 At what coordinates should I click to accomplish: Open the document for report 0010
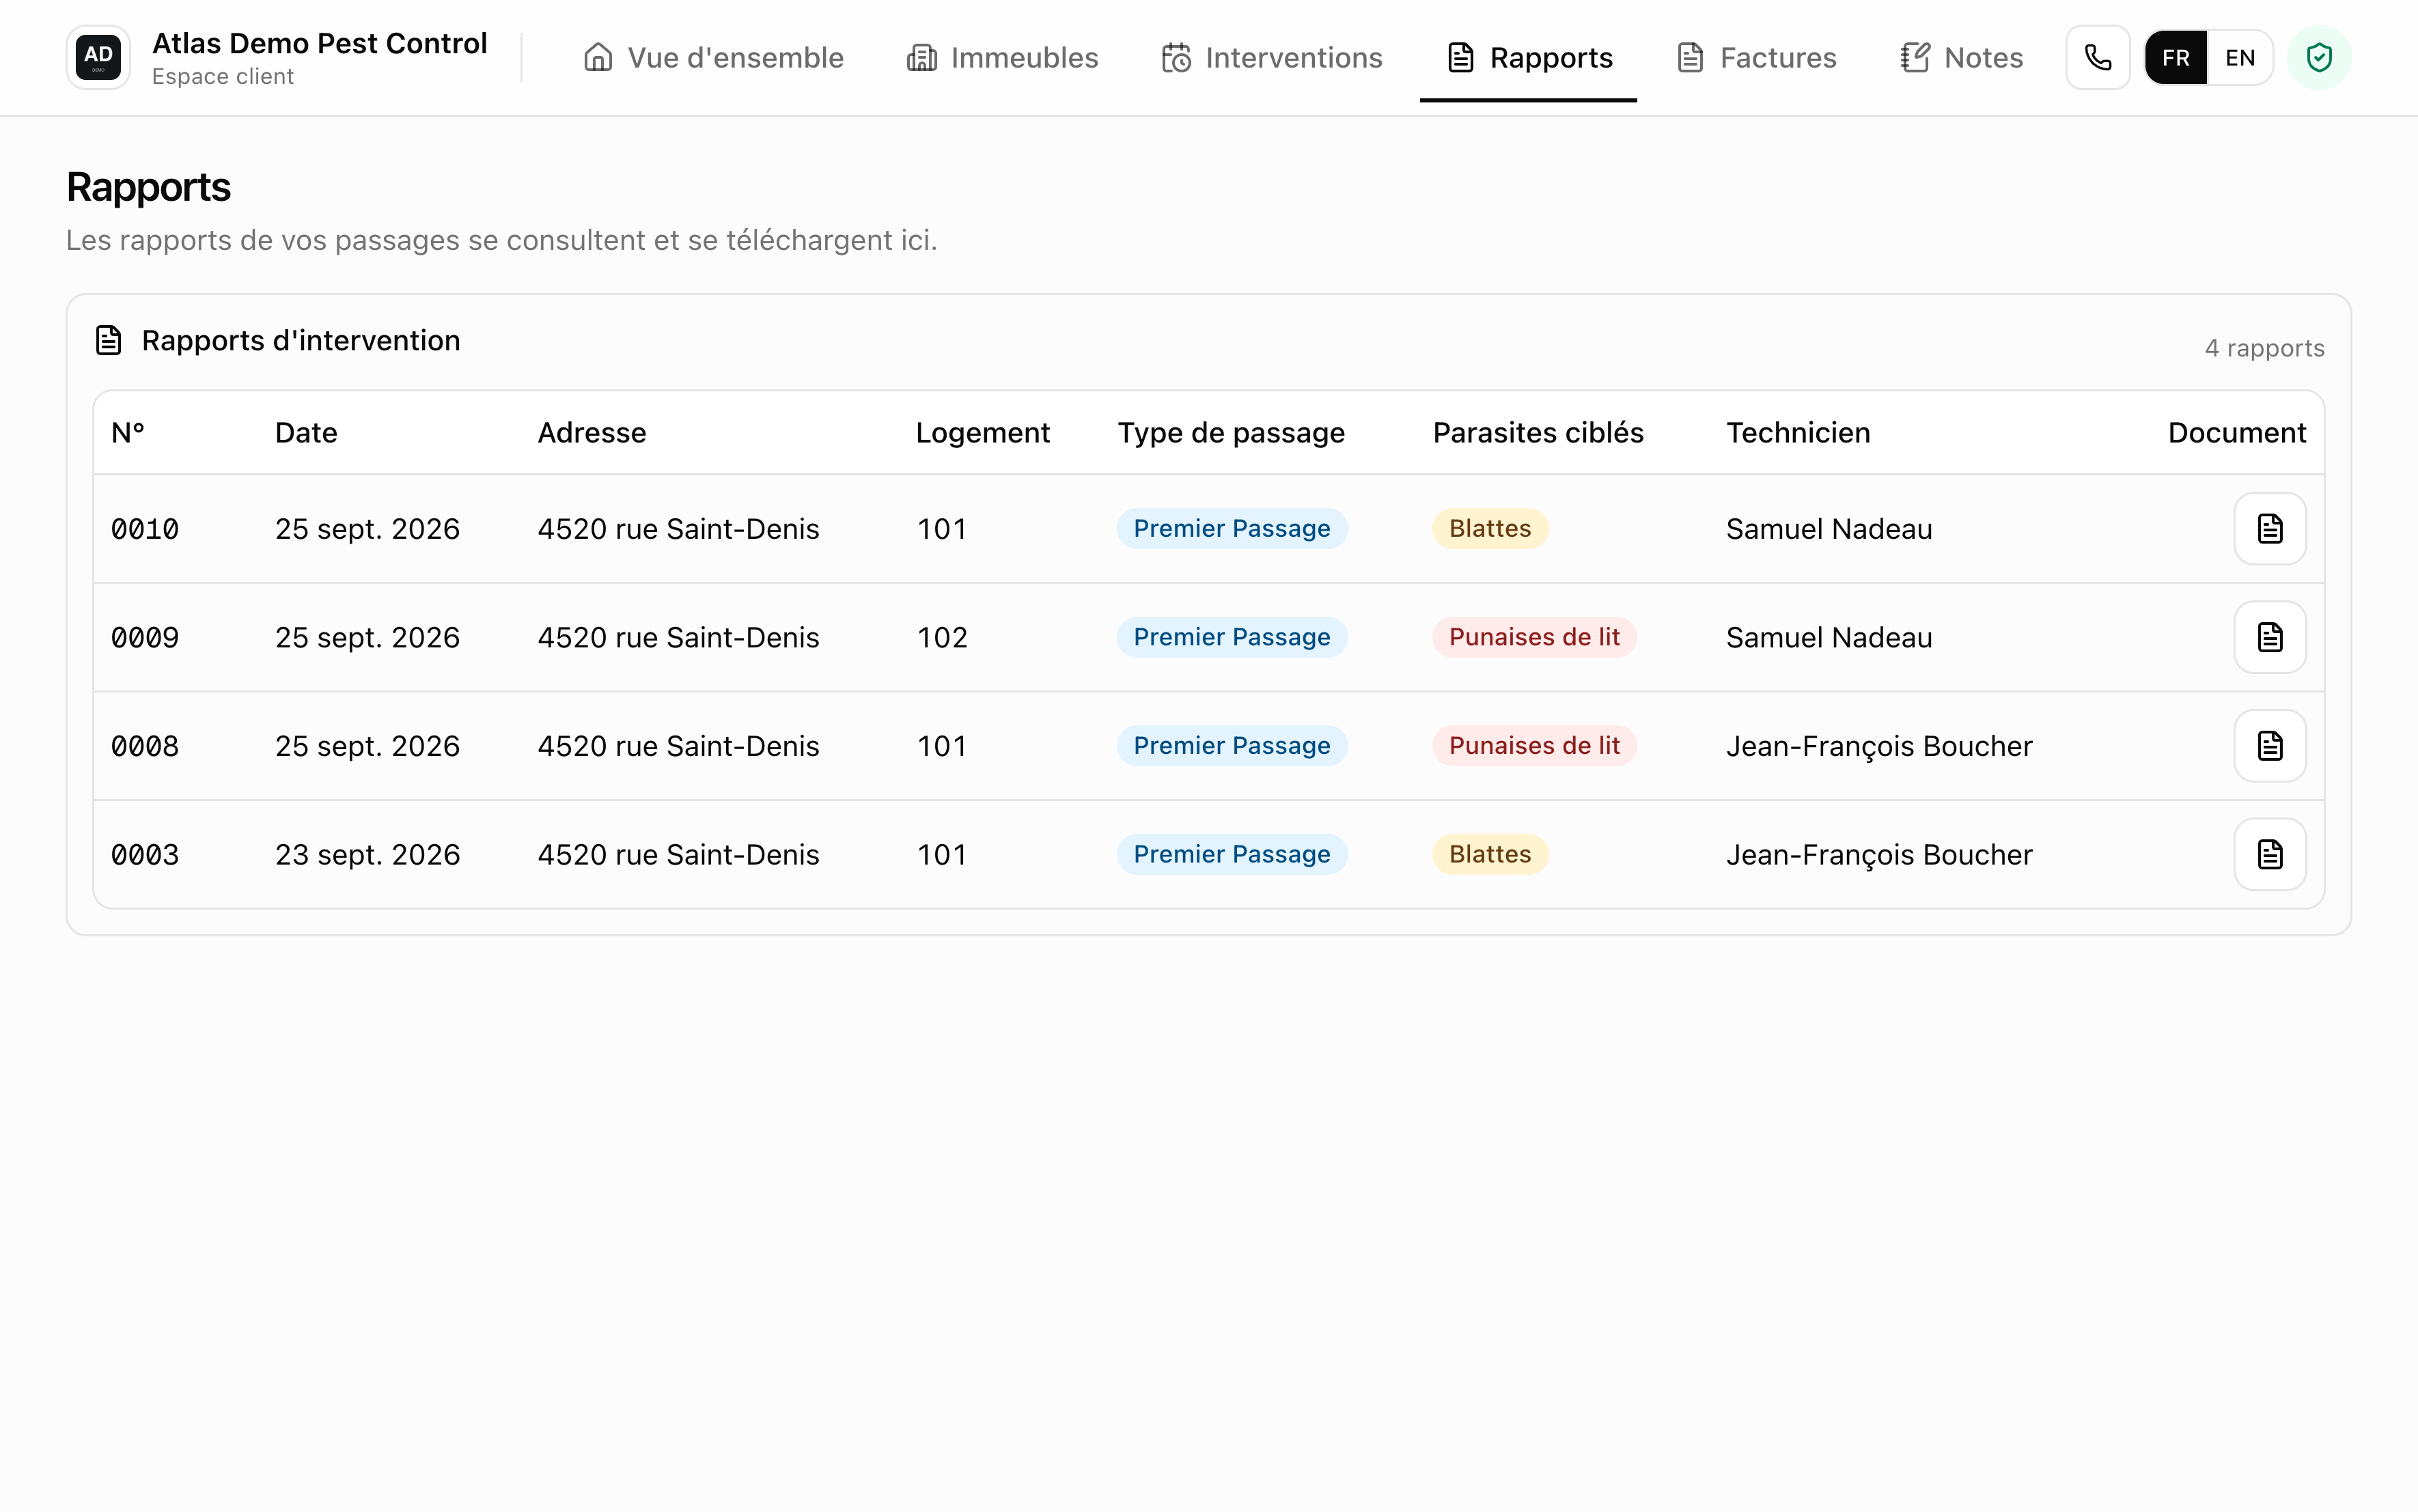pyautogui.click(x=2269, y=528)
